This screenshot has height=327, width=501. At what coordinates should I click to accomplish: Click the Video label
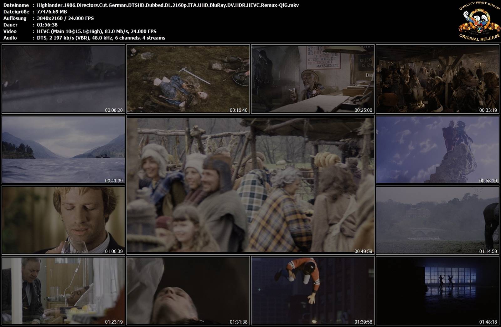[x=10, y=31]
